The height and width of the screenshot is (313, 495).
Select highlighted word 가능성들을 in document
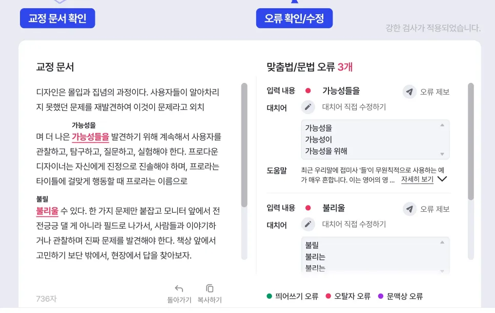[x=90, y=137]
